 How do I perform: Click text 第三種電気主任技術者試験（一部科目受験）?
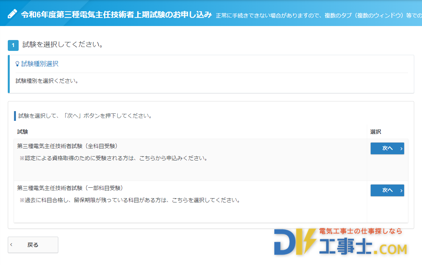tap(70, 188)
